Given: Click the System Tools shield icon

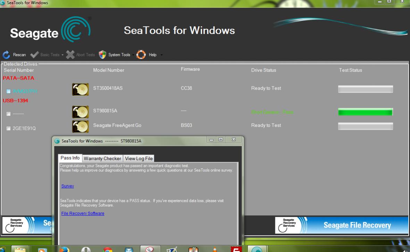Looking at the screenshot, I should pyautogui.click(x=102, y=55).
